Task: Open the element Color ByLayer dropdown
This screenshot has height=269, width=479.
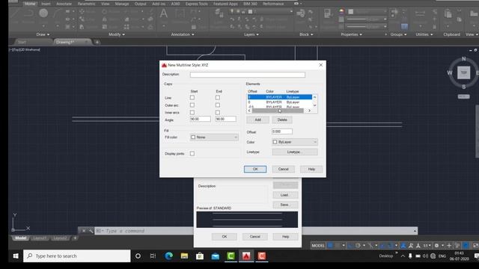Action: (x=295, y=142)
